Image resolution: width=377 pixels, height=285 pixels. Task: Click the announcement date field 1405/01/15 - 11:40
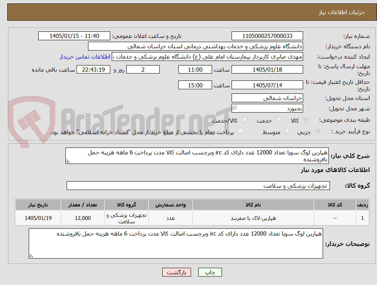point(74,36)
